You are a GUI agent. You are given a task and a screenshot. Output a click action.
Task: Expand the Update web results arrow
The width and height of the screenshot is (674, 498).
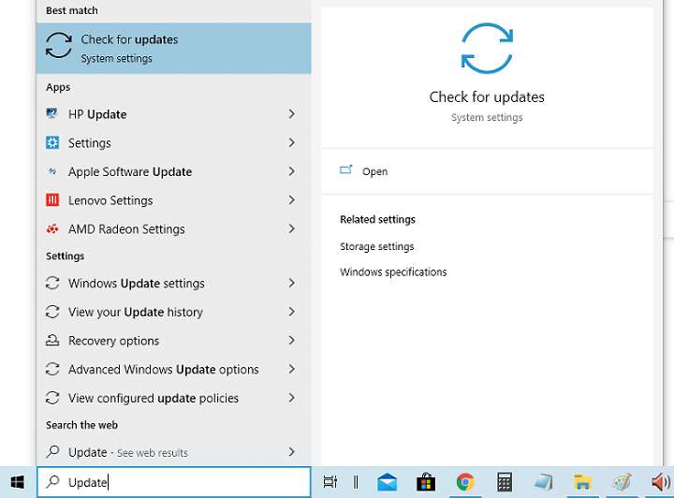[292, 451]
